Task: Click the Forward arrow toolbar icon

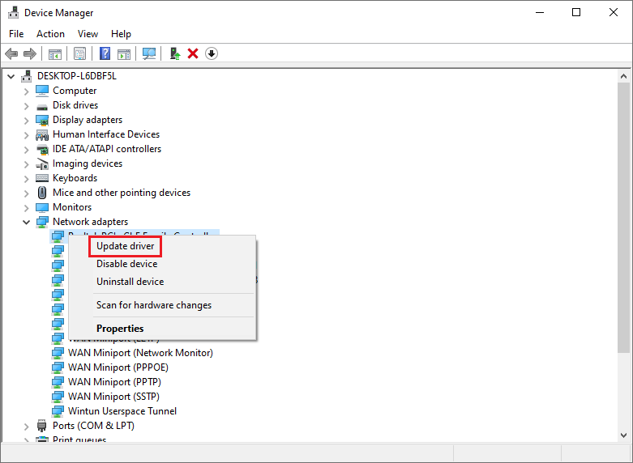Action: coord(30,53)
